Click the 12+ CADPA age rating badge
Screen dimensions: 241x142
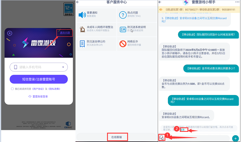69,9
